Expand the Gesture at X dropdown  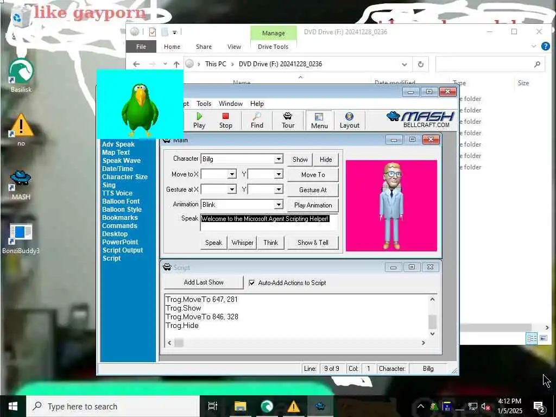(x=232, y=189)
